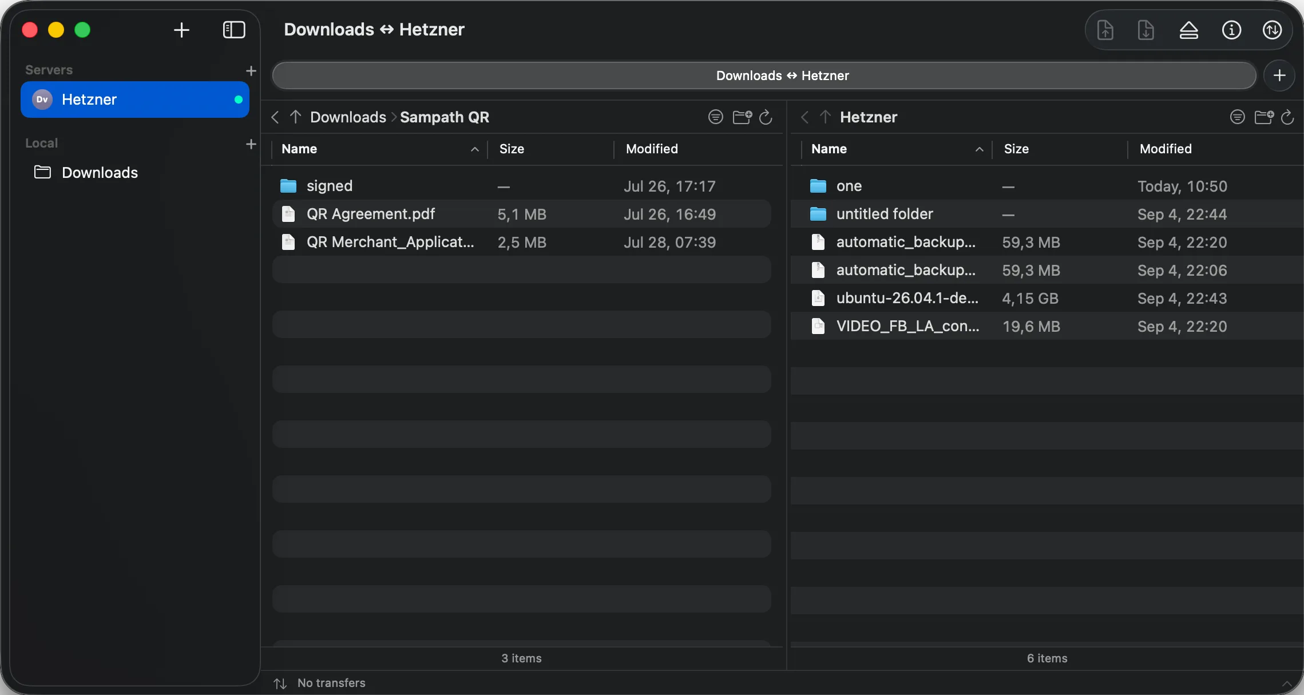Go back in the Hetzner pane

(x=805, y=117)
